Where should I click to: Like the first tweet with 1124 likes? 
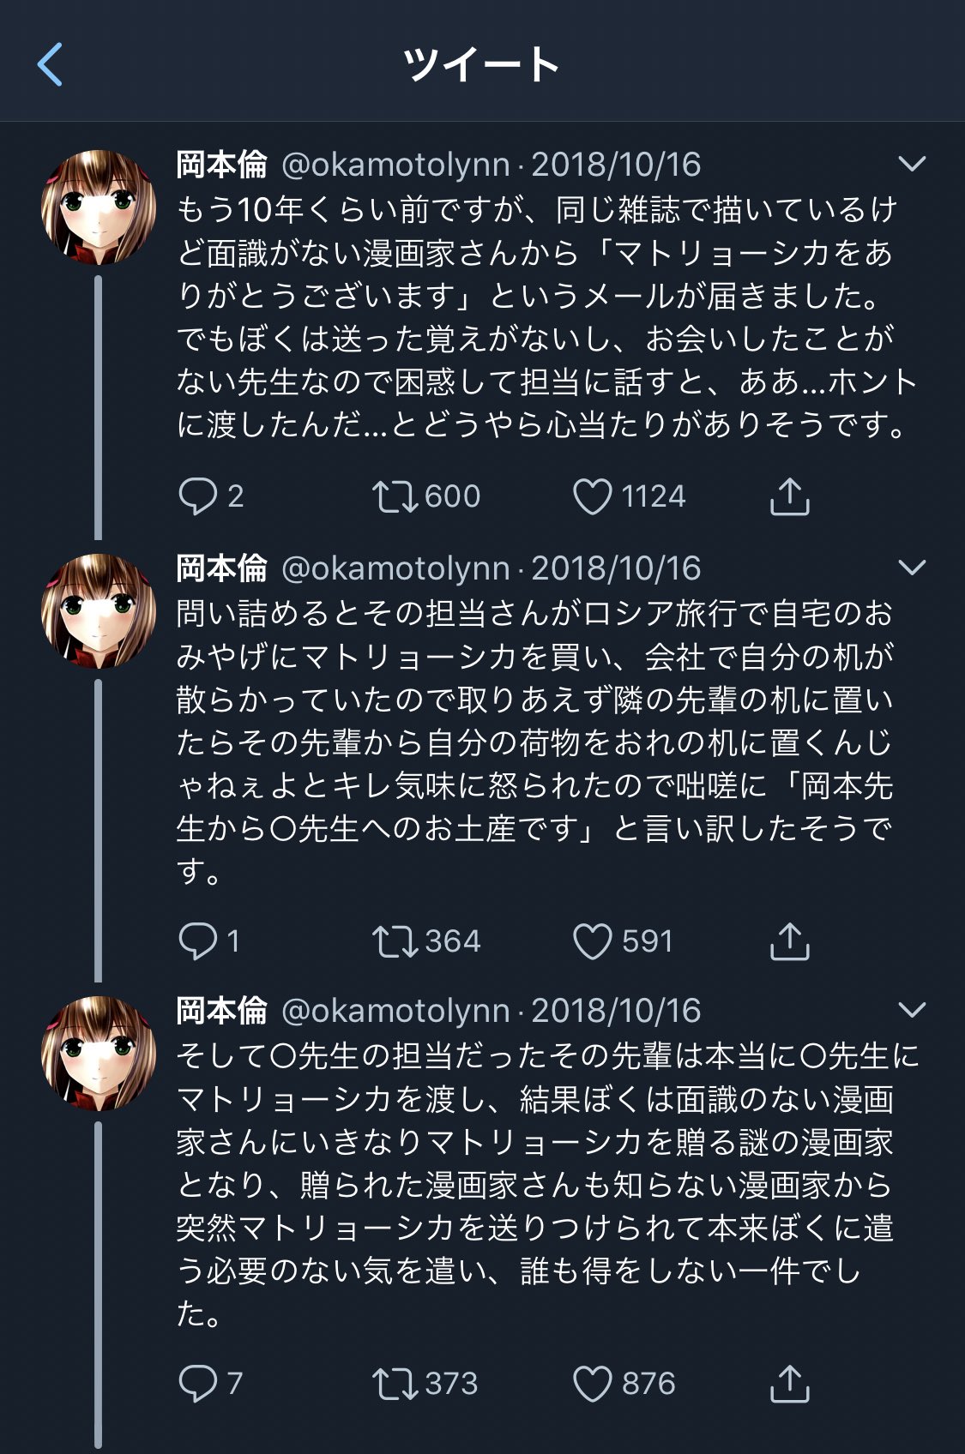(592, 496)
